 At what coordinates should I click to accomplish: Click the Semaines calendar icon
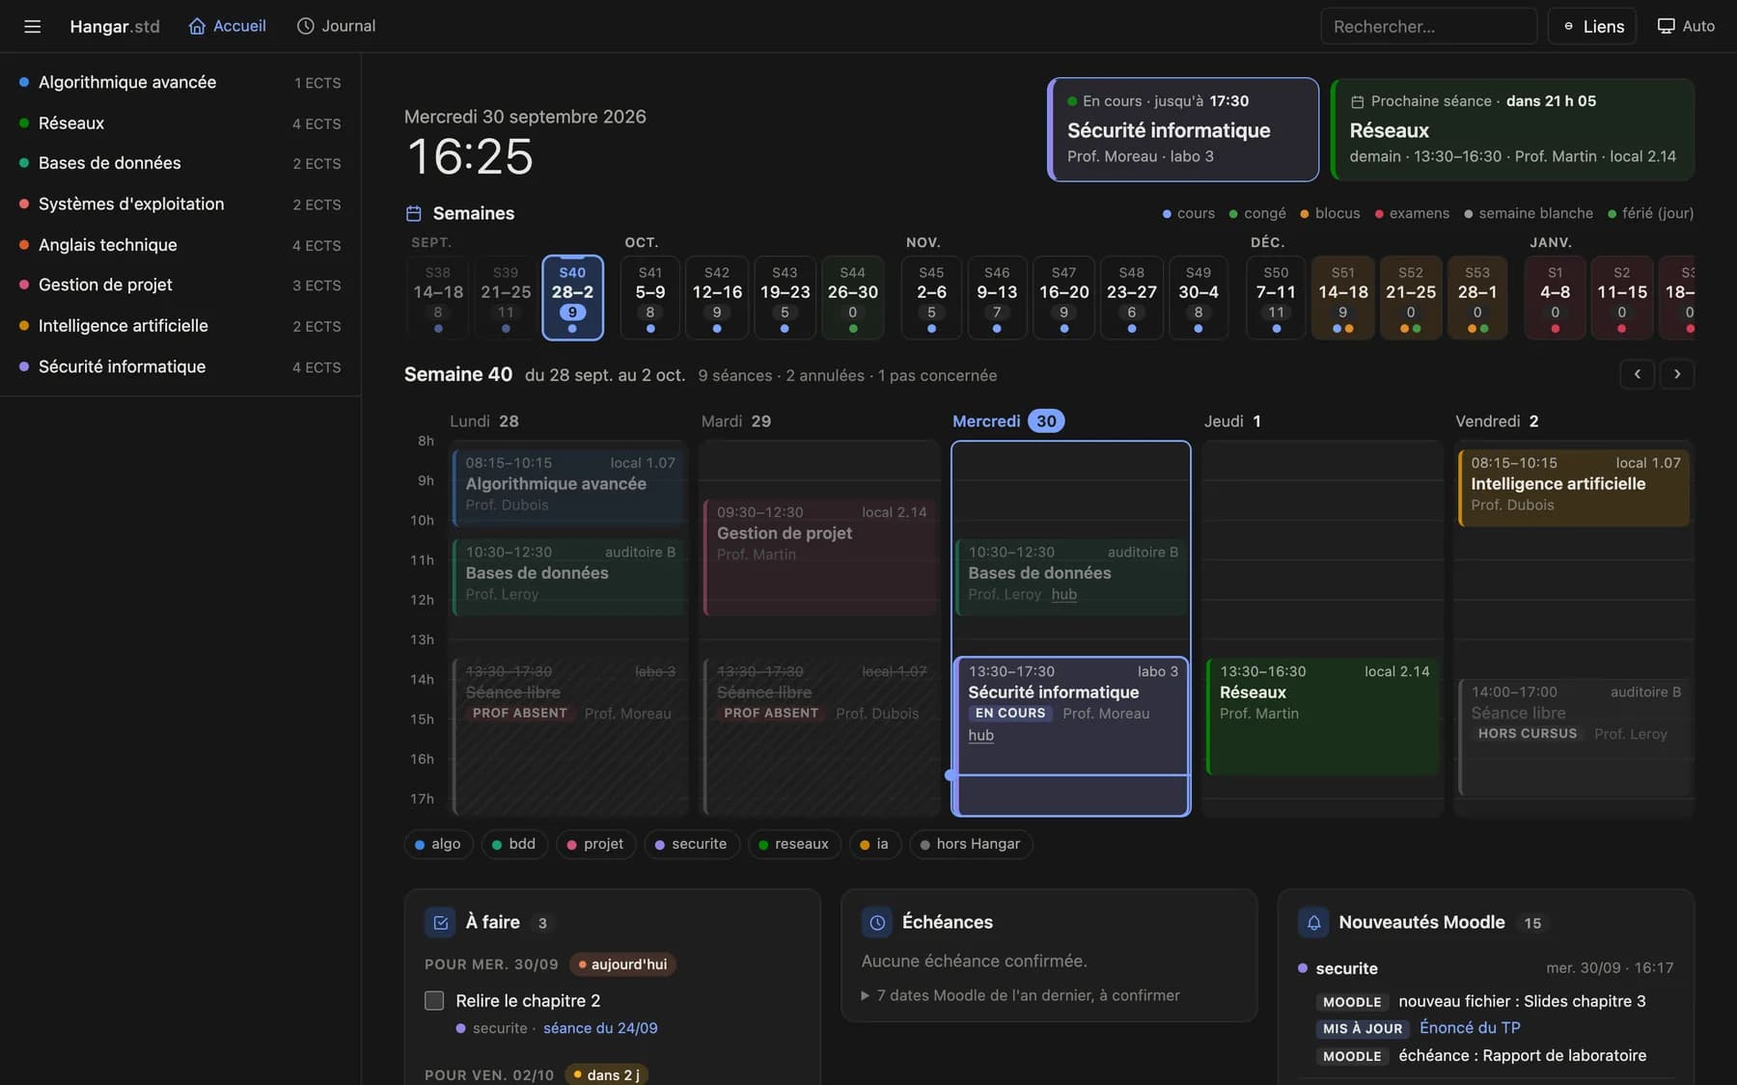coord(414,213)
